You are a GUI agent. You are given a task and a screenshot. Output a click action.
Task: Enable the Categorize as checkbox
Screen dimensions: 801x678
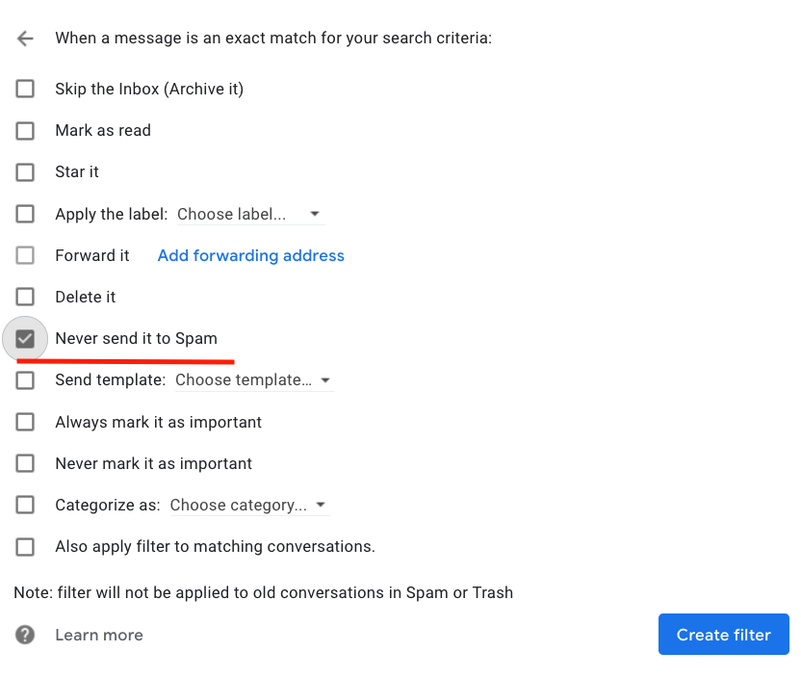pyautogui.click(x=25, y=505)
